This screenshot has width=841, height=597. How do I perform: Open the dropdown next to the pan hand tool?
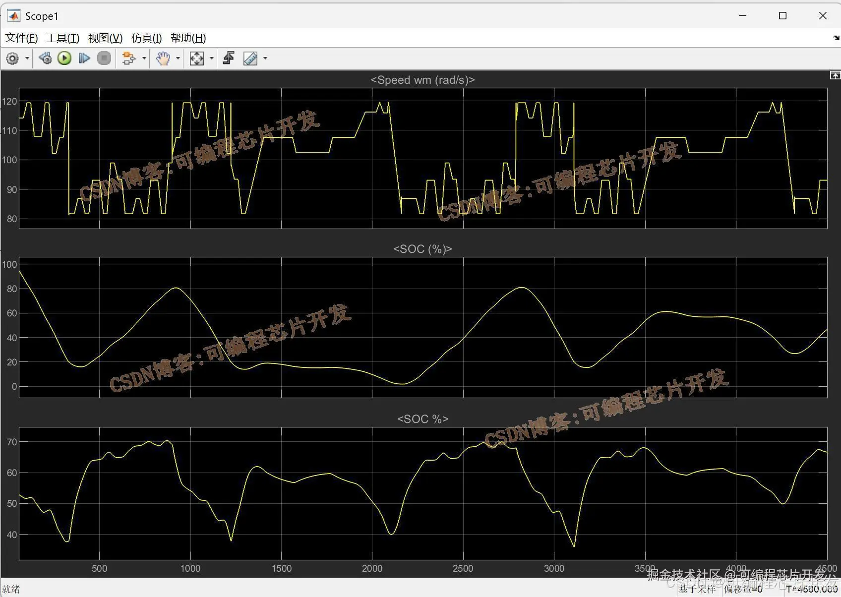[x=178, y=59]
